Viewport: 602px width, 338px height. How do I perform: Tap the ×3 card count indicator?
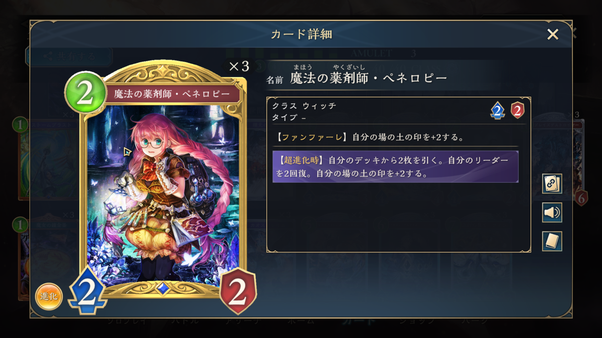pos(239,67)
